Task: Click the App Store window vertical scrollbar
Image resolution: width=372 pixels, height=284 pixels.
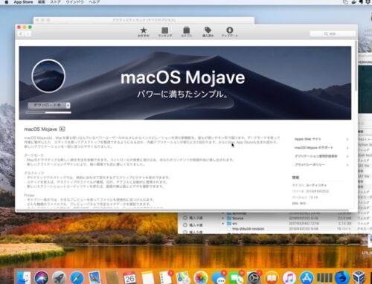Action: tap(356, 65)
